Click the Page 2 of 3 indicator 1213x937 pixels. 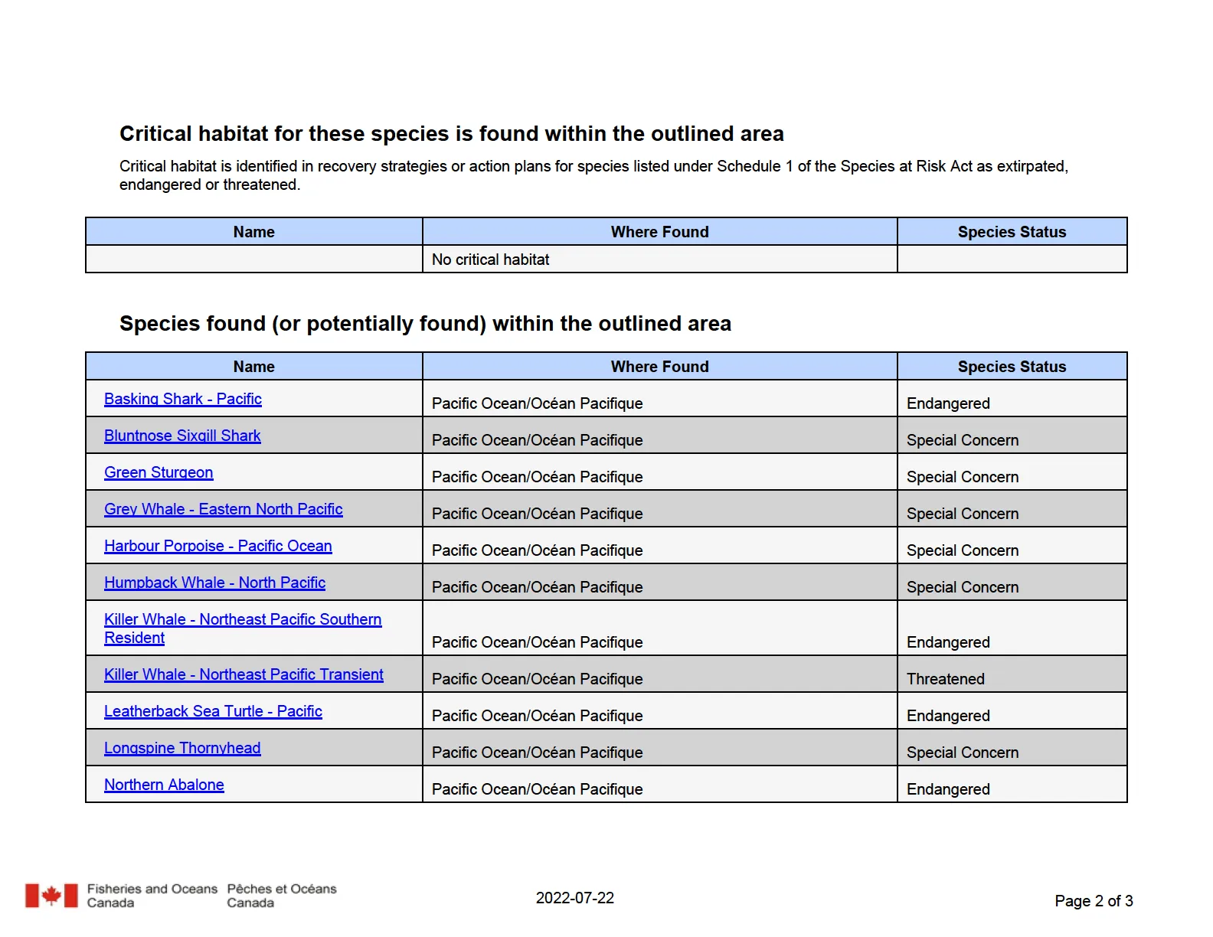pos(1094,901)
